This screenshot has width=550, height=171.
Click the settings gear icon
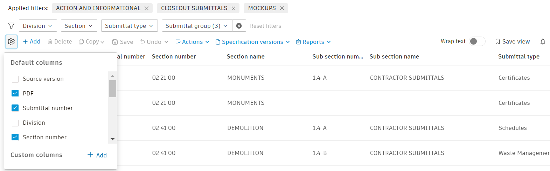[x=11, y=42]
